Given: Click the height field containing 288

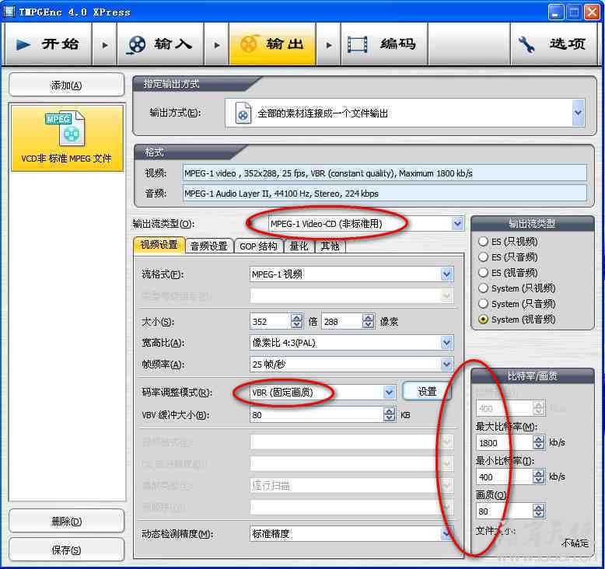Looking at the screenshot, I should (x=341, y=321).
